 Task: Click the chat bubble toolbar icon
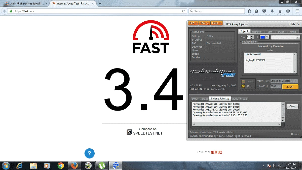coord(288,11)
